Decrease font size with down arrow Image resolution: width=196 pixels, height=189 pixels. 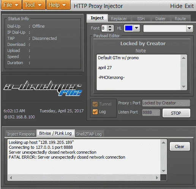coord(110,30)
